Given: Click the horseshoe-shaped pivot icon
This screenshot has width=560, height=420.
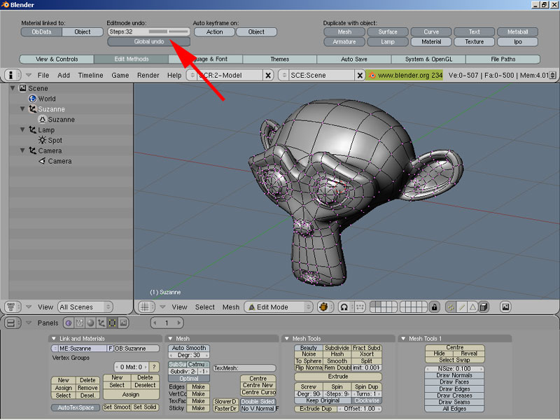Looking at the screenshot, I should click(344, 307).
